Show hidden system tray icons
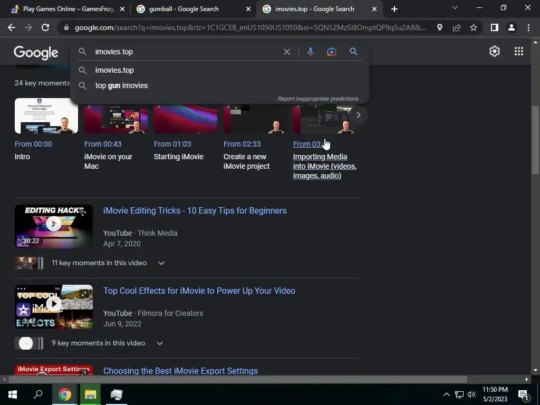Image resolution: width=540 pixels, height=405 pixels. tap(446, 394)
